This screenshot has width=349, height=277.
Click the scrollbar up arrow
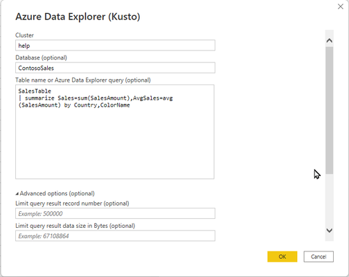(x=330, y=41)
